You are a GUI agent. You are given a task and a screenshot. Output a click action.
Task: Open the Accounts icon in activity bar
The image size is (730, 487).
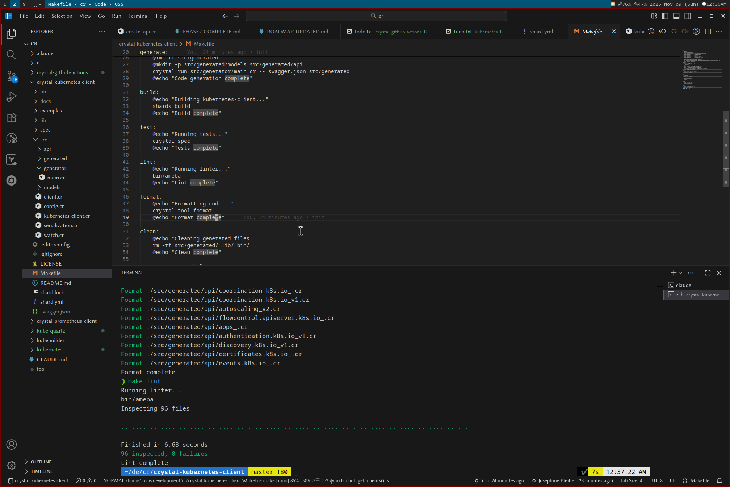11,444
